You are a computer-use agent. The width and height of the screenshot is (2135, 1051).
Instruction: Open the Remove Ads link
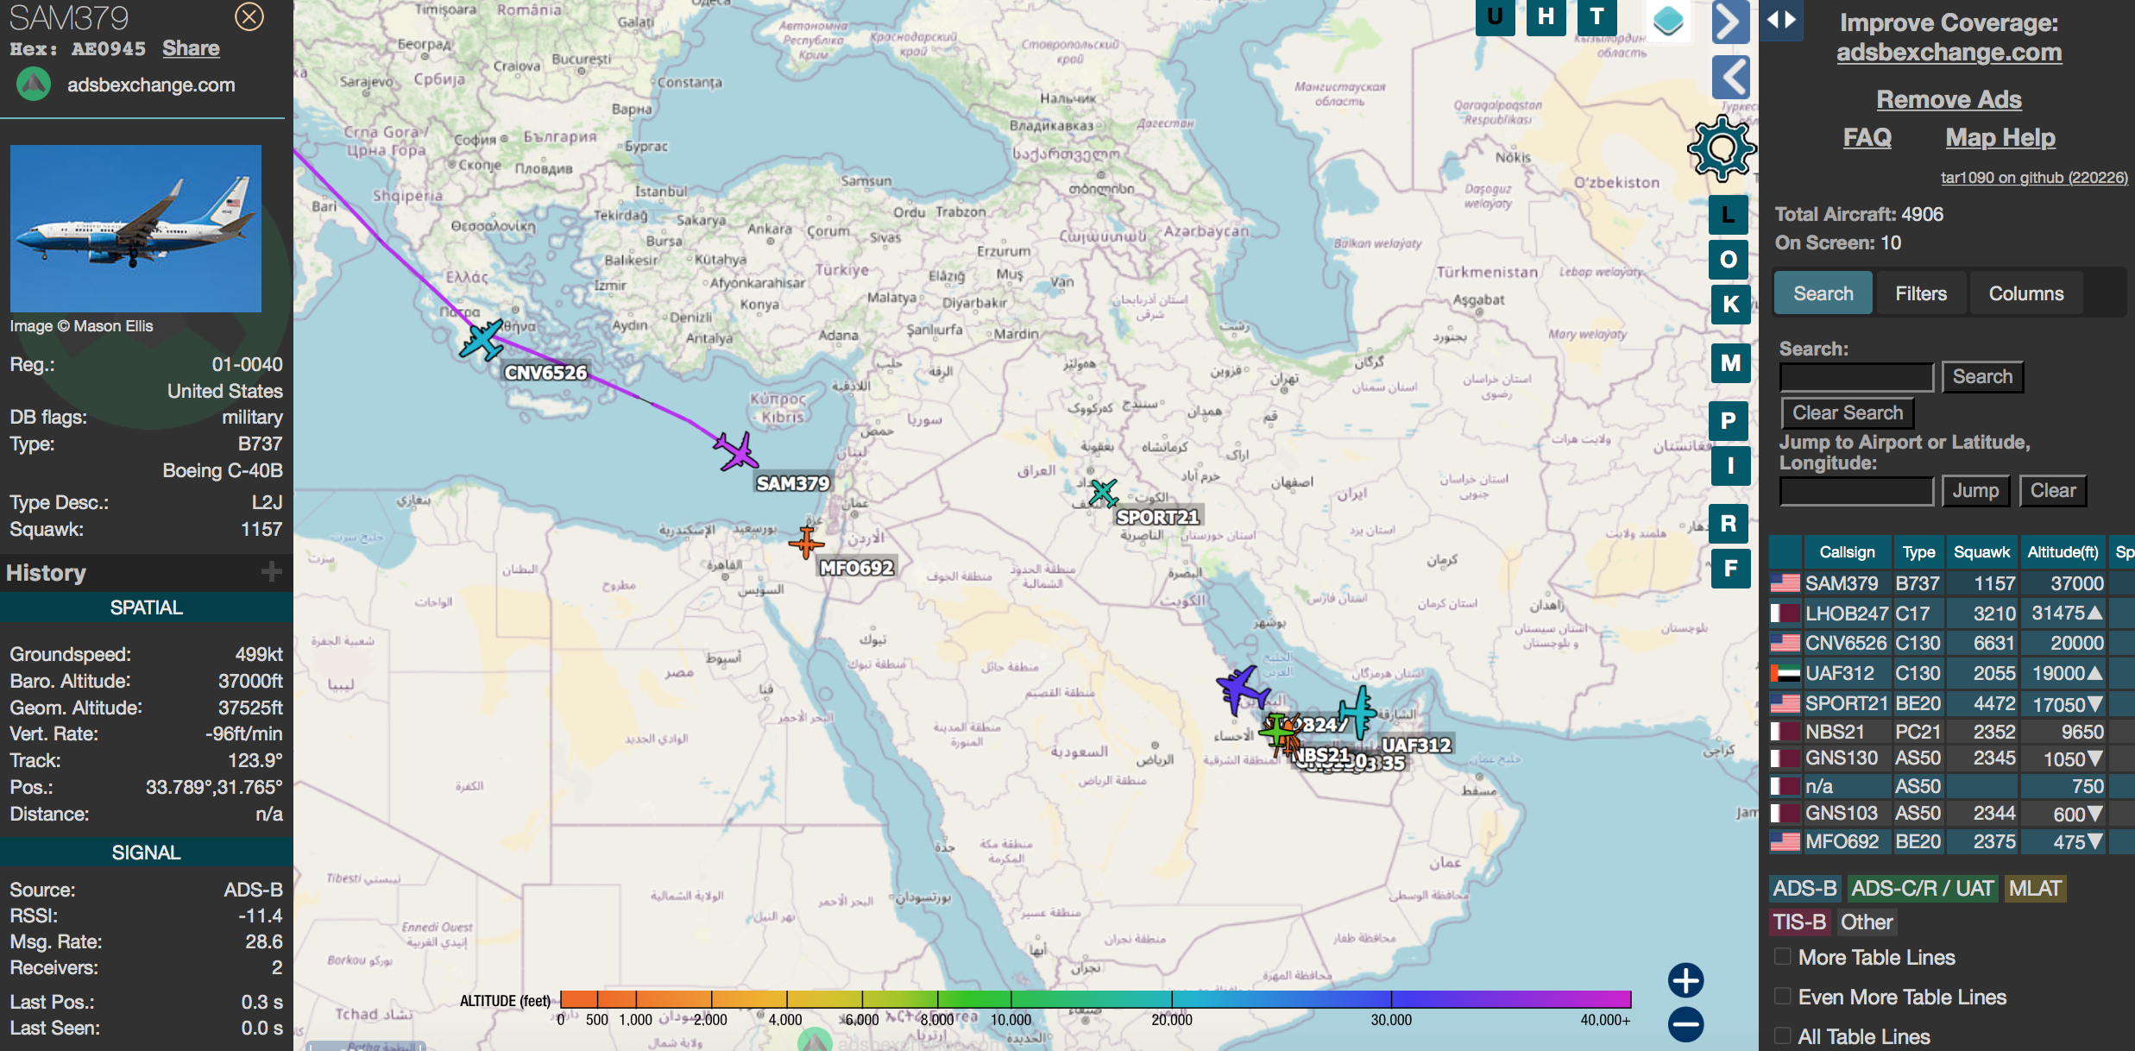click(1949, 99)
